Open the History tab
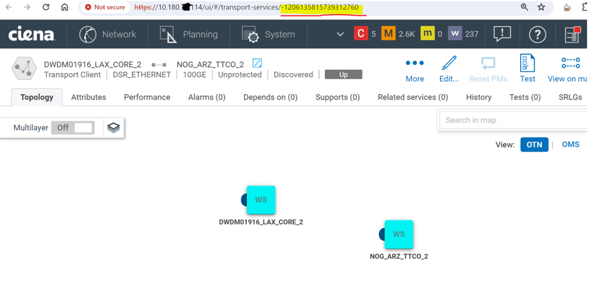The width and height of the screenshot is (592, 284). coord(479,98)
